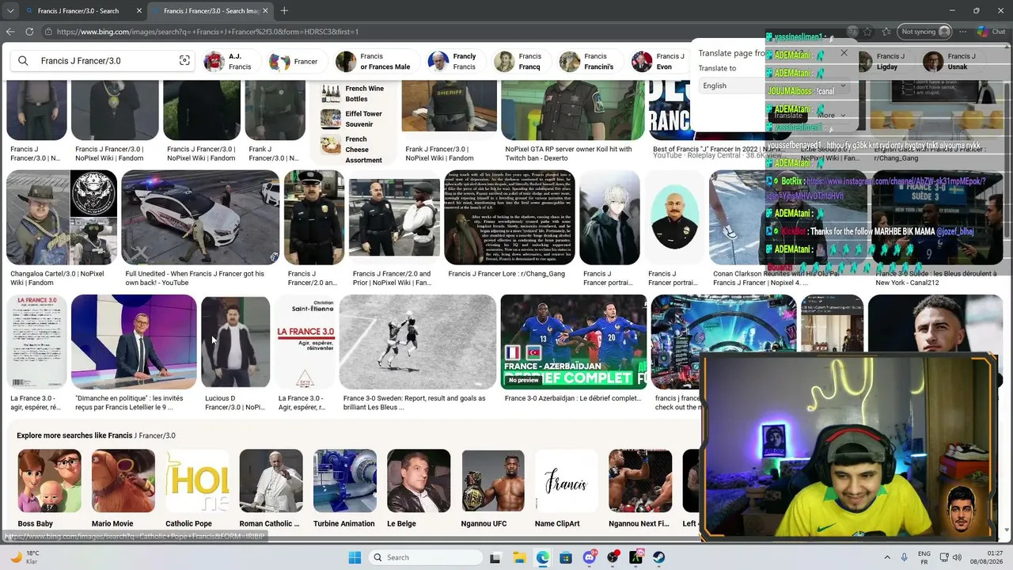This screenshot has width=1013, height=570.
Task: Close the Translate page popup
Action: pos(844,53)
